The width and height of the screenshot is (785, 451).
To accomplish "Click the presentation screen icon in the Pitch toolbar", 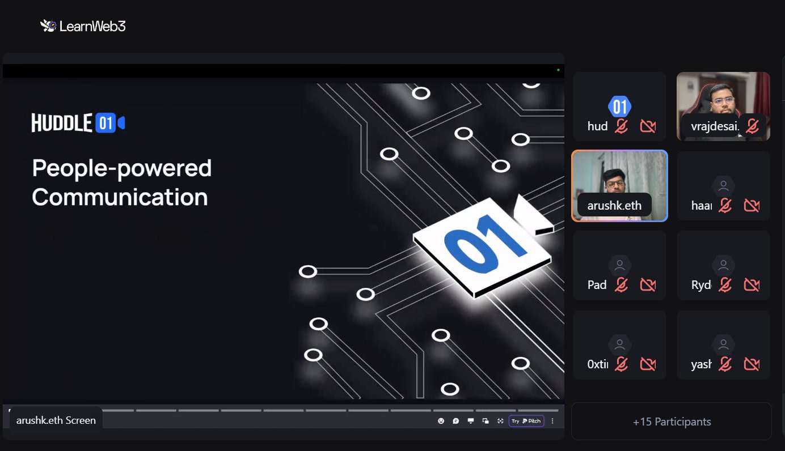I will [471, 421].
